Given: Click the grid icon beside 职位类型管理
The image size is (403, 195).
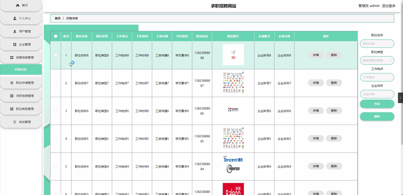Looking at the screenshot, I should (x=12, y=109).
